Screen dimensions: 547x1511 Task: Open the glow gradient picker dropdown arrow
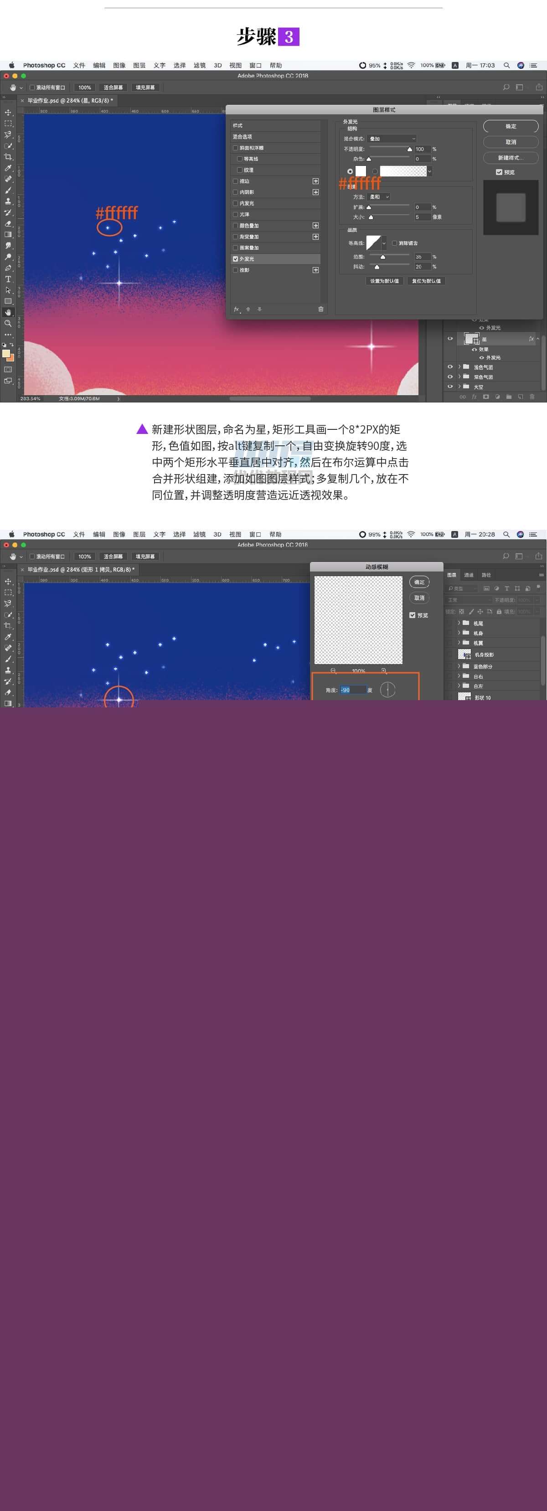pos(429,171)
